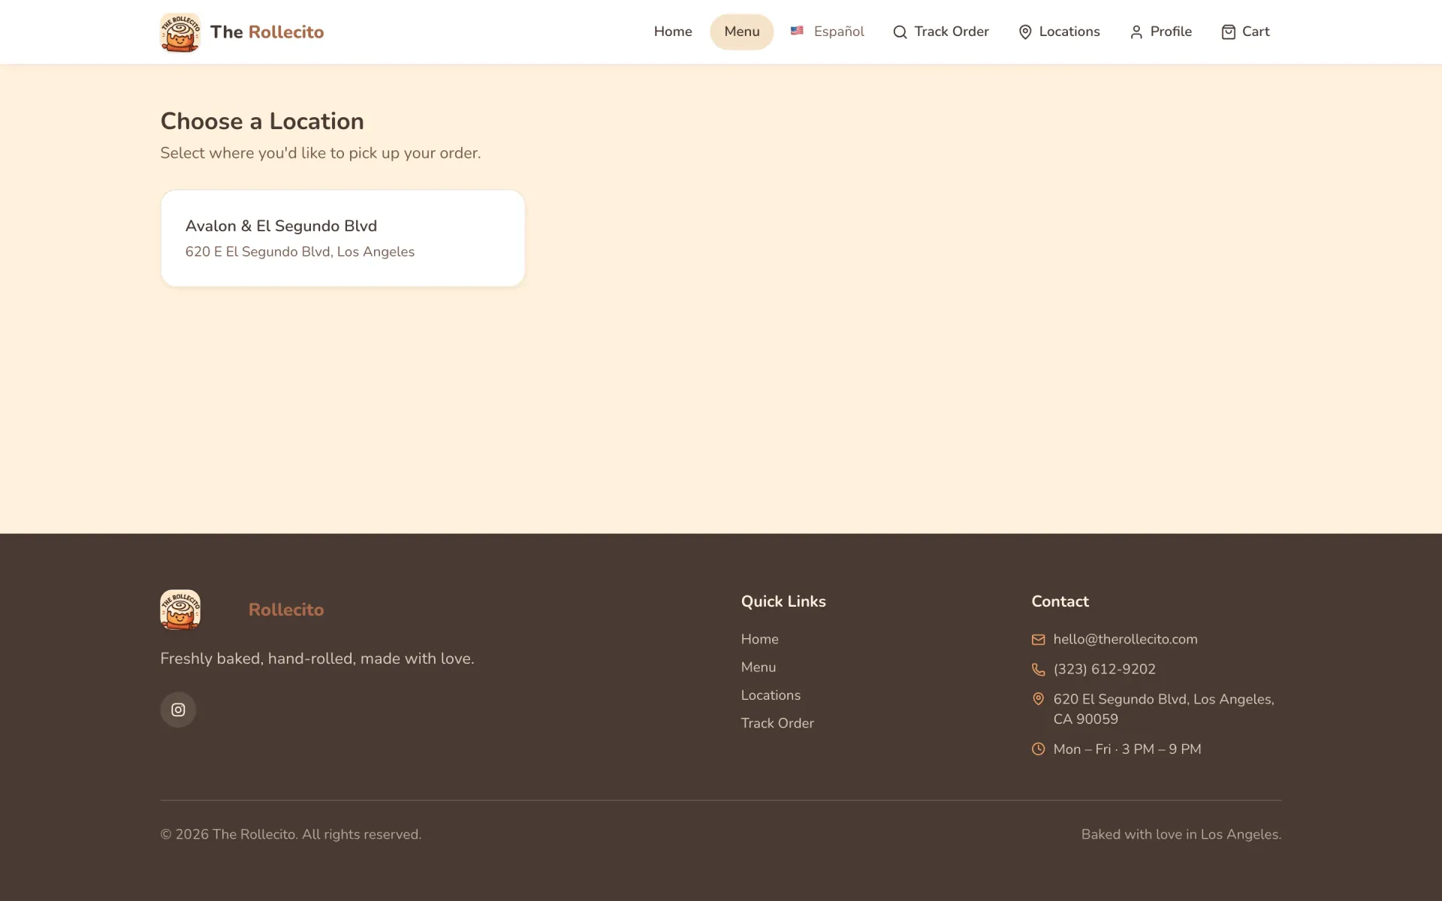Click the footer Track Order quick link
1442x901 pixels.
(x=777, y=723)
